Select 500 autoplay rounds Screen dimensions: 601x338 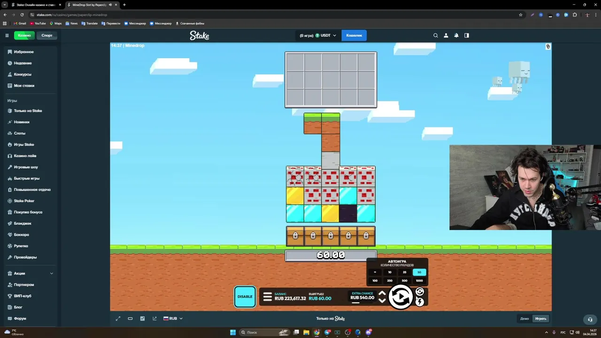click(404, 281)
